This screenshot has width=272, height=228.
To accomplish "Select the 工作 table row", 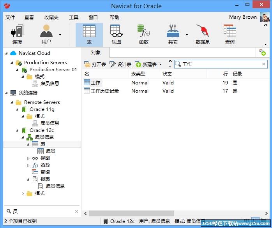I will point(176,82).
